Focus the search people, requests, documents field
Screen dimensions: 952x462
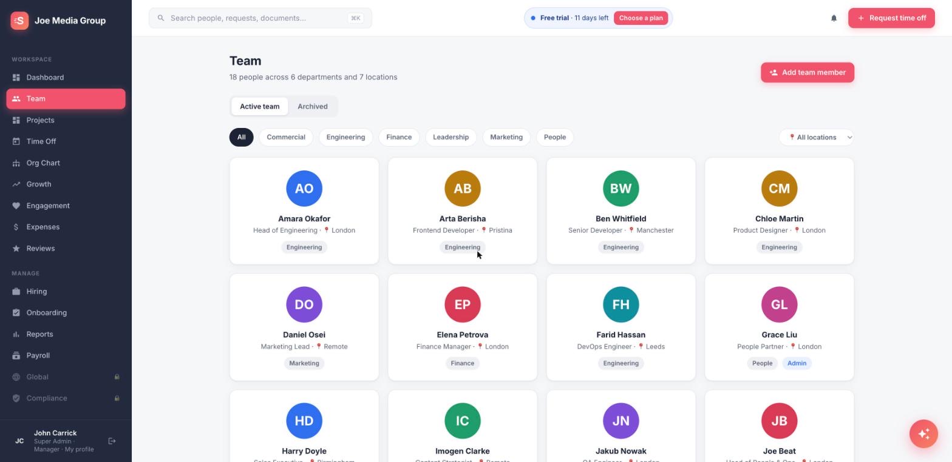[260, 18]
